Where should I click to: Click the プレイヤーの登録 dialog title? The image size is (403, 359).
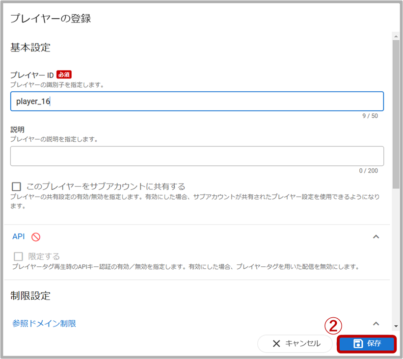(51, 19)
